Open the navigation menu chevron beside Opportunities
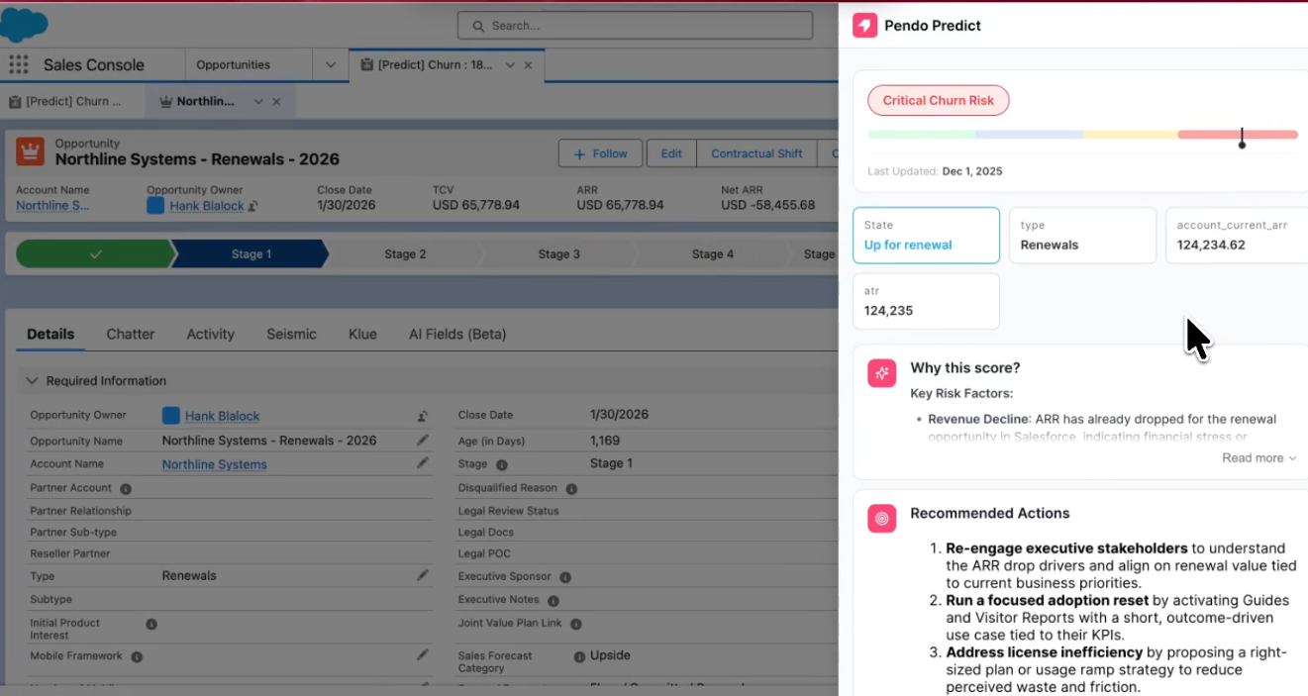The width and height of the screenshot is (1308, 696). [x=331, y=65]
